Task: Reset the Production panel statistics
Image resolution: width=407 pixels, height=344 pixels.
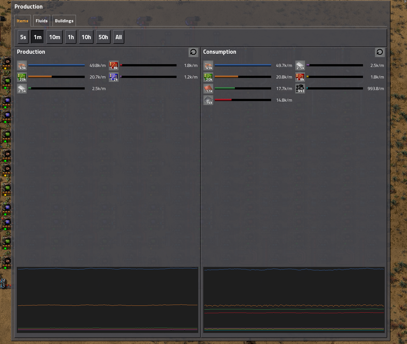Action: (x=193, y=52)
